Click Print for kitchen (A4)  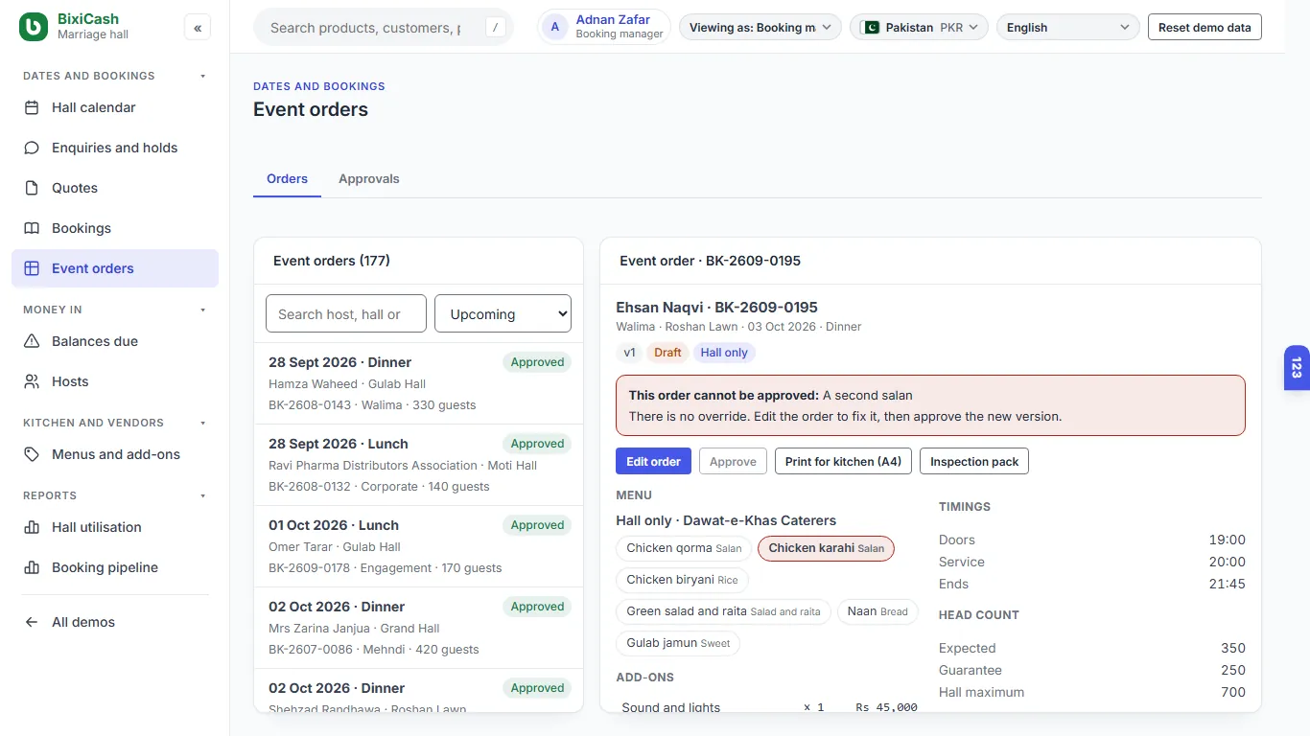[x=843, y=461]
